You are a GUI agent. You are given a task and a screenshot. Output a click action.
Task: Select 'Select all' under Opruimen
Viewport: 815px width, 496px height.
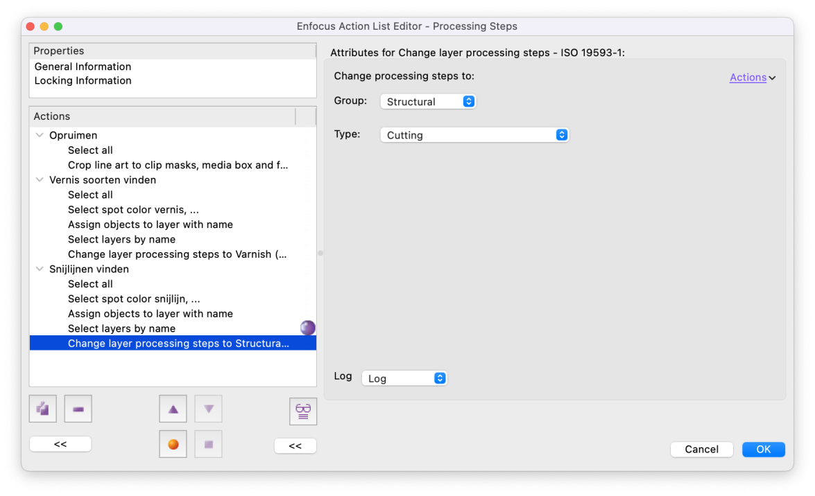(x=90, y=150)
